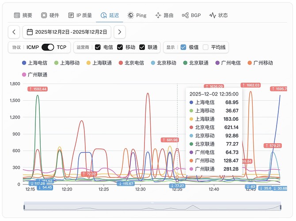Toggle 上海电信 series in legend
This screenshot has height=221, width=296.
pyautogui.click(x=35, y=63)
